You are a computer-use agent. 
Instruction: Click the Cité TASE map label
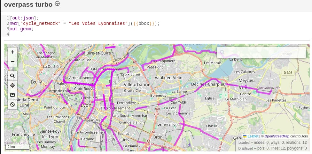(178, 103)
